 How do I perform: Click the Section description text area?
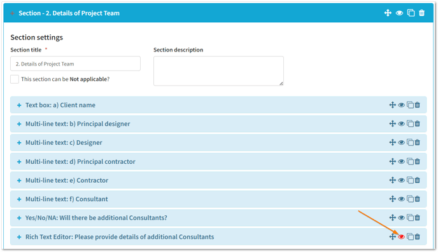tap(218, 71)
